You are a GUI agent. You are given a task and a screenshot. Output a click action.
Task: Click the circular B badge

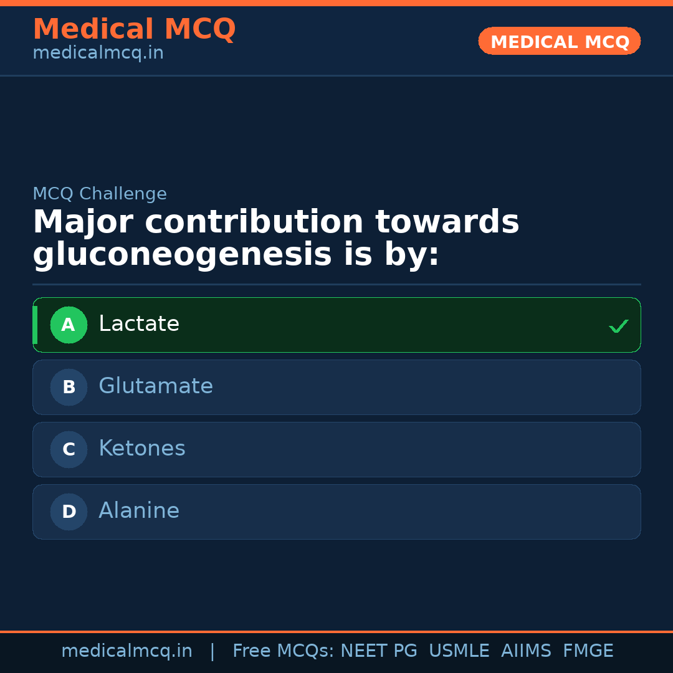[69, 387]
